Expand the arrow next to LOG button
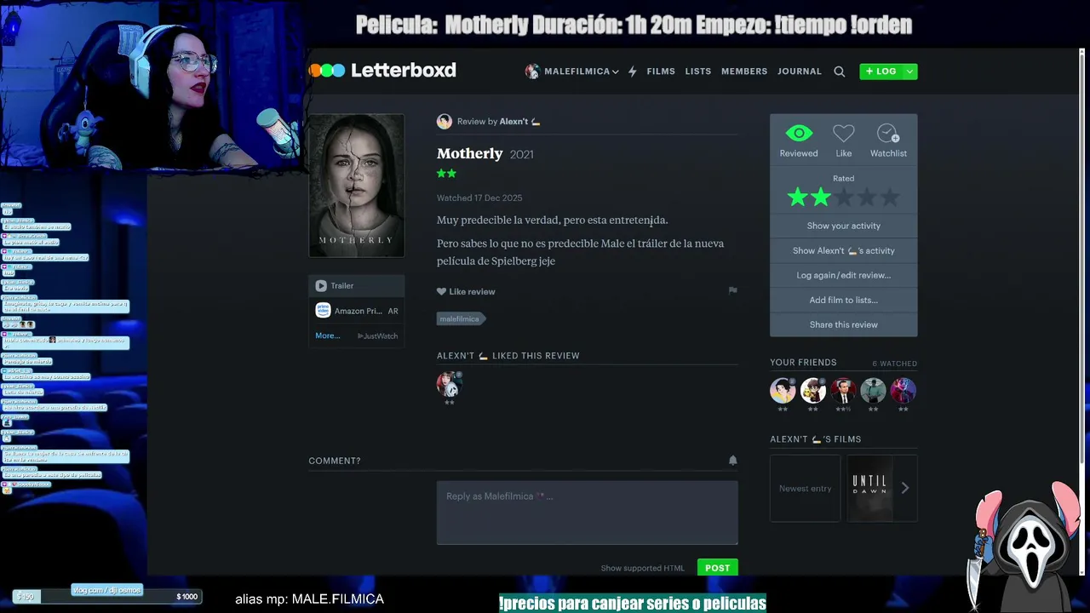This screenshot has height=613, width=1090. [x=910, y=72]
